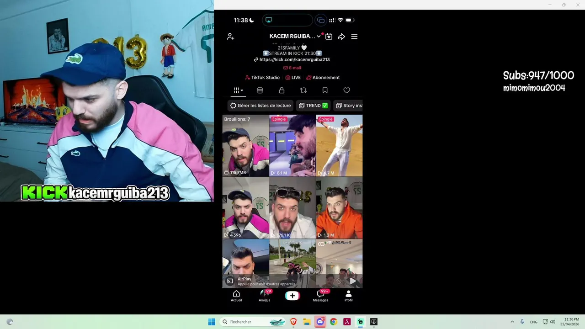The height and width of the screenshot is (329, 585).
Task: Switch to the saved bookmarks tab
Action: 325,90
